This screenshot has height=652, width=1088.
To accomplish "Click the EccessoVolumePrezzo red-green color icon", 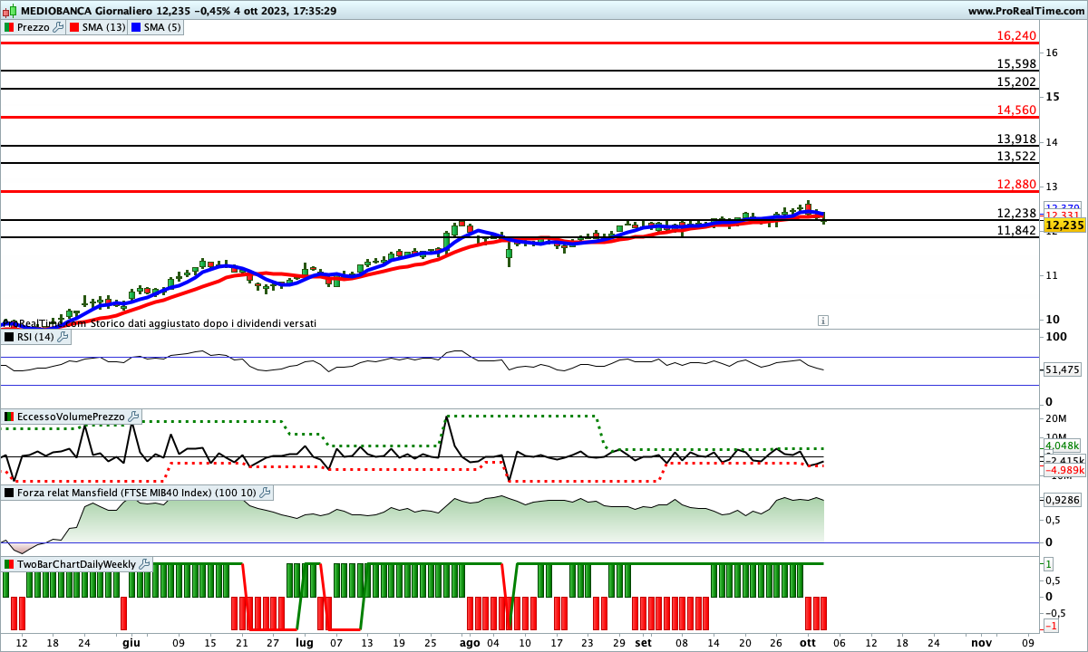I will (x=9, y=417).
